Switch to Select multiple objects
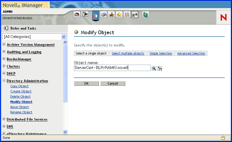The height and width of the screenshot is (142, 232). point(128,53)
